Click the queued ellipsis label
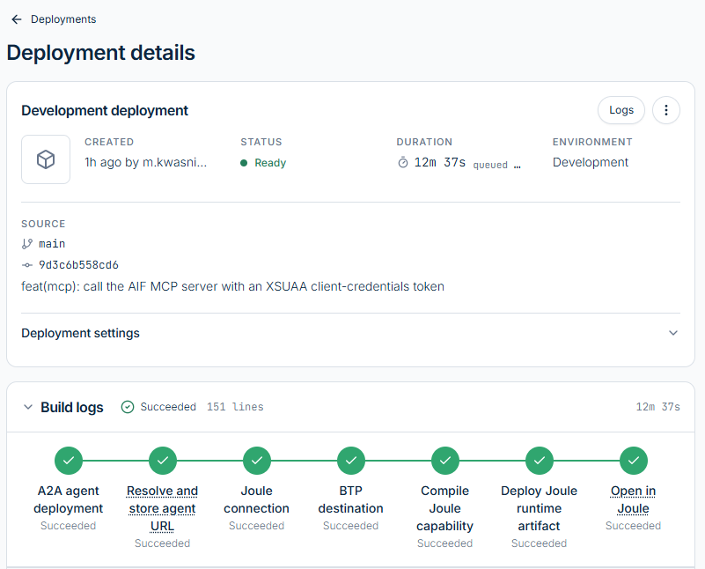 click(496, 165)
